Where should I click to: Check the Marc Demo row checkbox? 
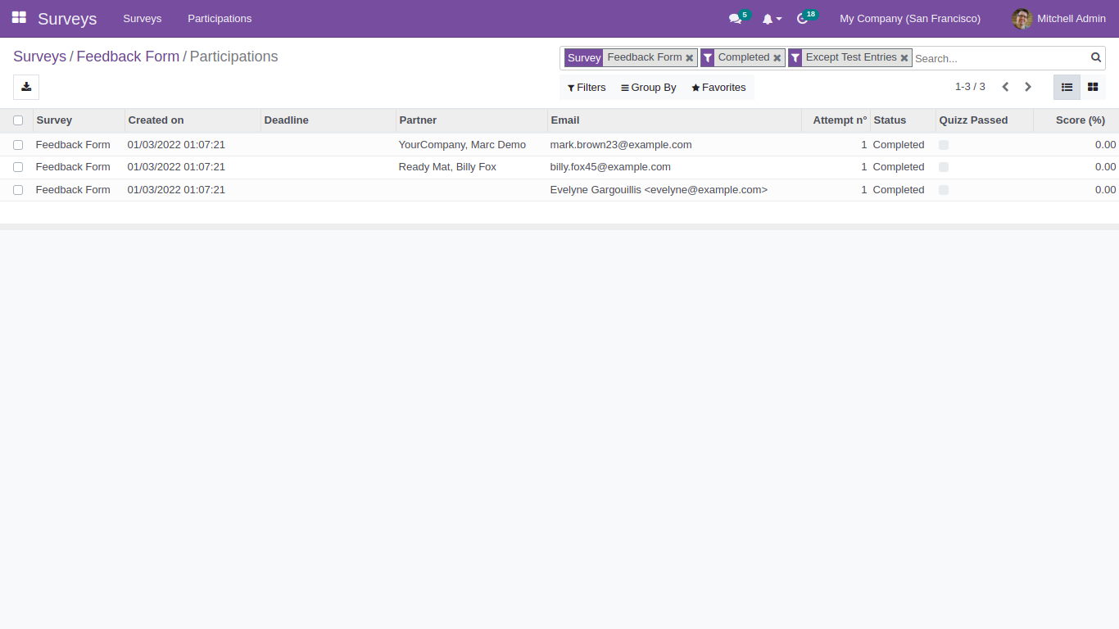click(18, 144)
